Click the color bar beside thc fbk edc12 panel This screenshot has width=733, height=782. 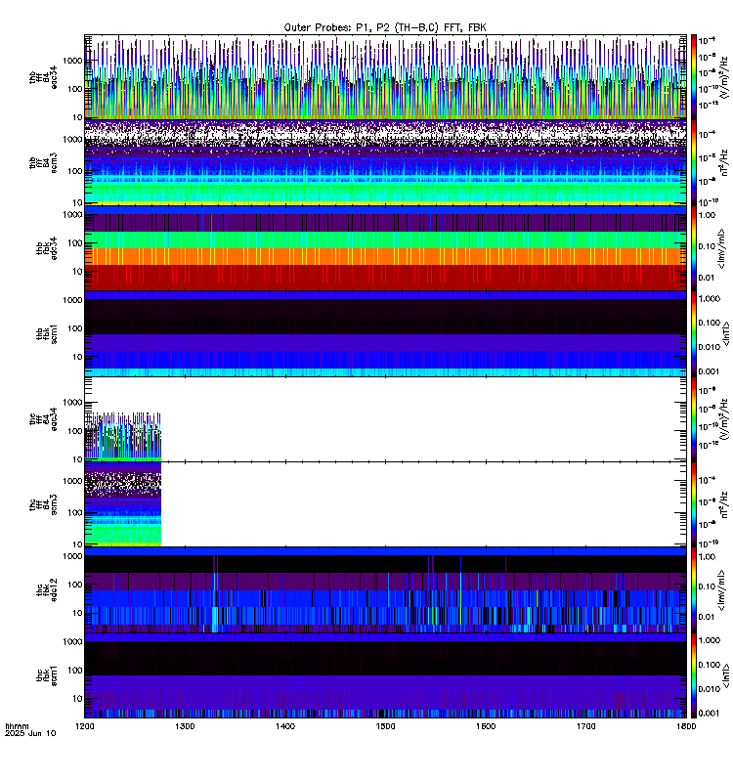(694, 589)
